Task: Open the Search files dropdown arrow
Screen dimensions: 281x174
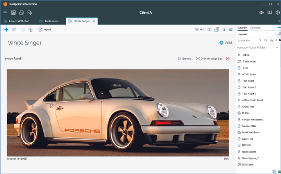Action: (260, 40)
